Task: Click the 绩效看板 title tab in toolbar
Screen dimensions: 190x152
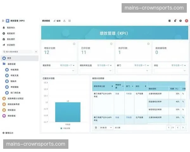Action: click(46, 21)
